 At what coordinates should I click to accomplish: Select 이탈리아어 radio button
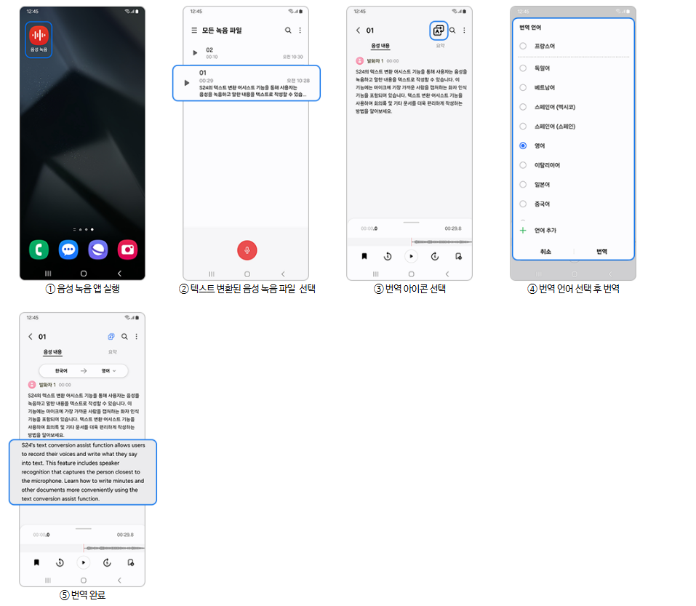point(523,165)
